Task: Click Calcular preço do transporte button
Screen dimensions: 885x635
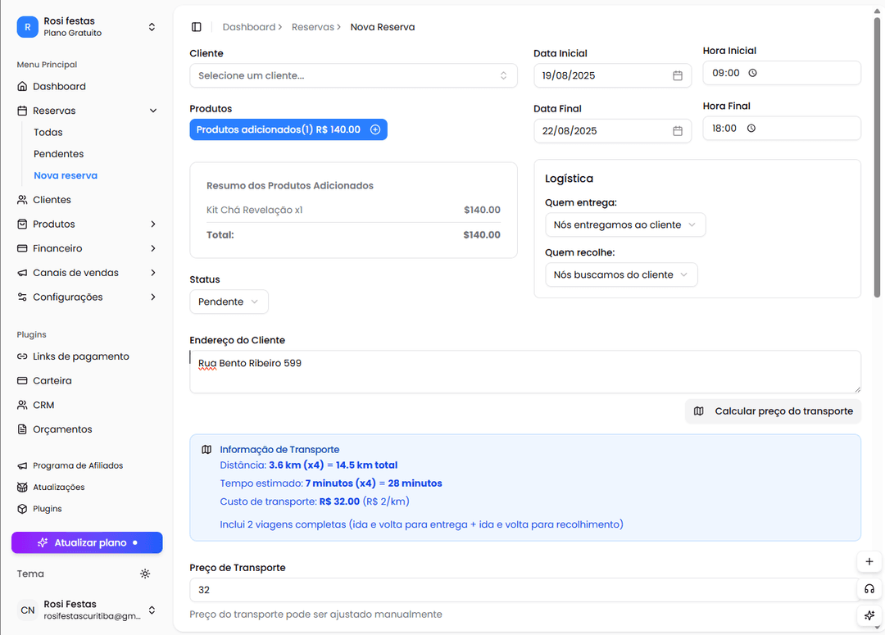Action: pos(773,411)
